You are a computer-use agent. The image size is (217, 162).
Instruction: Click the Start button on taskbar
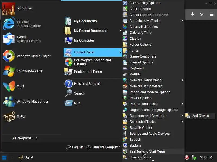tap(4, 157)
